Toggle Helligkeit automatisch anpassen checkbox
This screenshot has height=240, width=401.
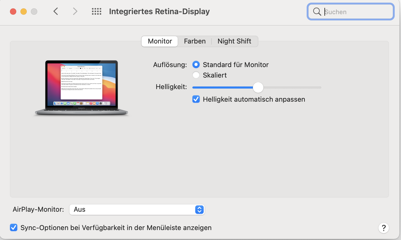(x=196, y=99)
